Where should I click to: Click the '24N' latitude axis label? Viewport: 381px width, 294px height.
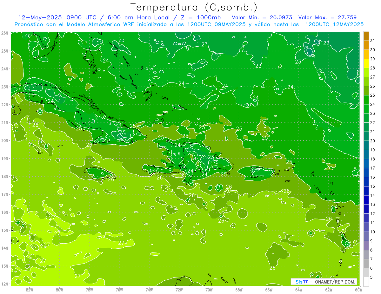[5, 69]
